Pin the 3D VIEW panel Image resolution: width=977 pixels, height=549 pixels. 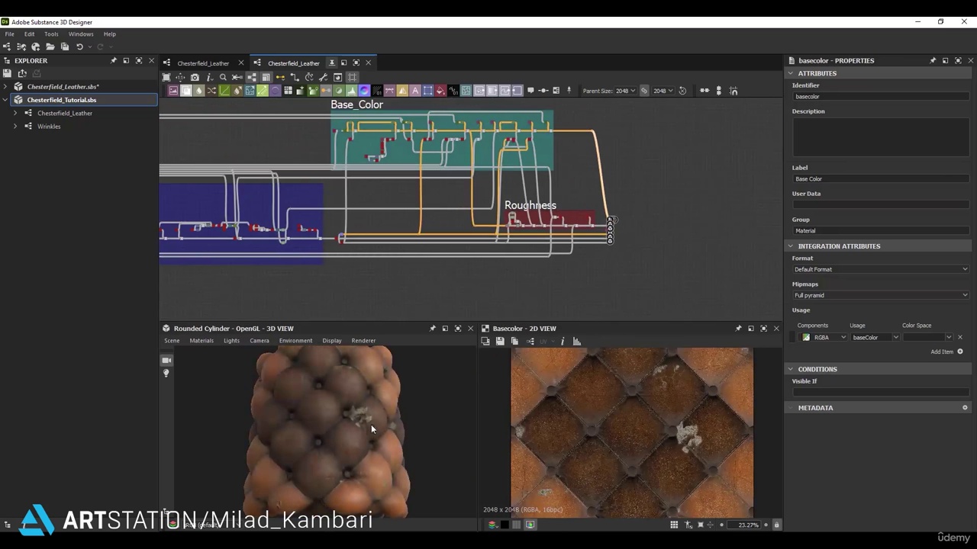[x=433, y=329]
